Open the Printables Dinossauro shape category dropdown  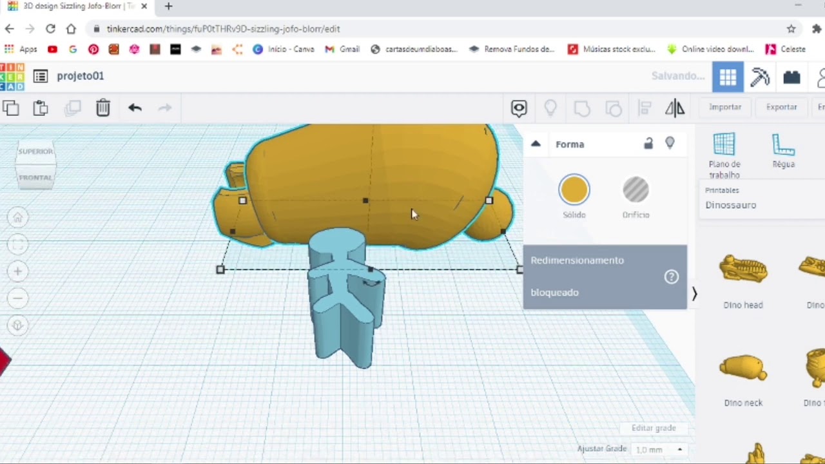762,199
